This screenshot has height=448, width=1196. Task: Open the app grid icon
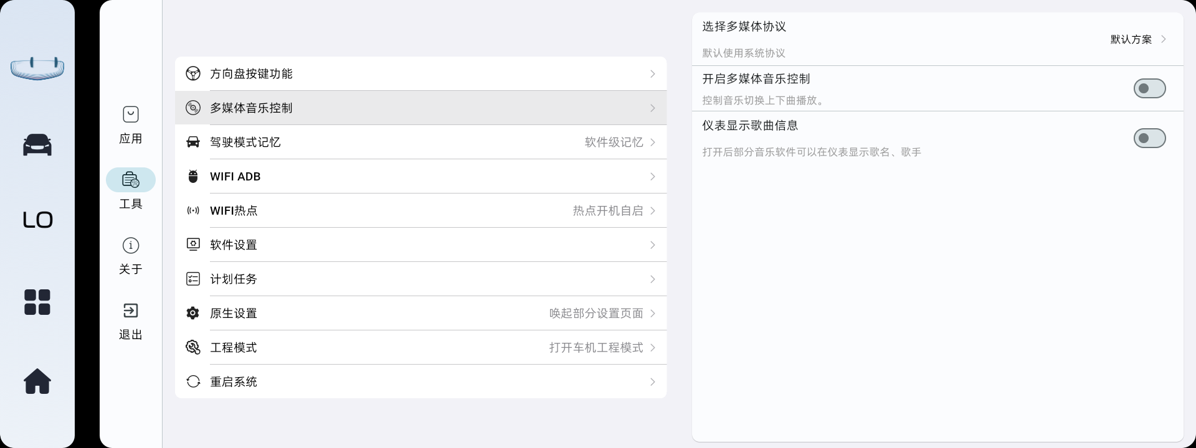click(x=37, y=302)
